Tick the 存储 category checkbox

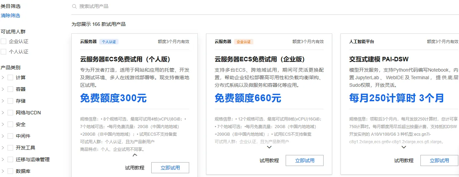click(x=10, y=101)
